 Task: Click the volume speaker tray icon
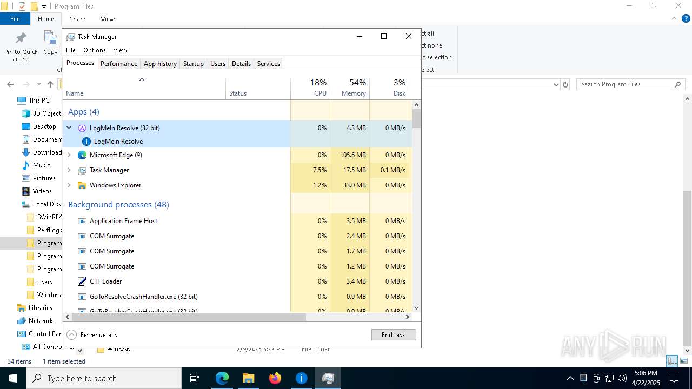(x=622, y=378)
